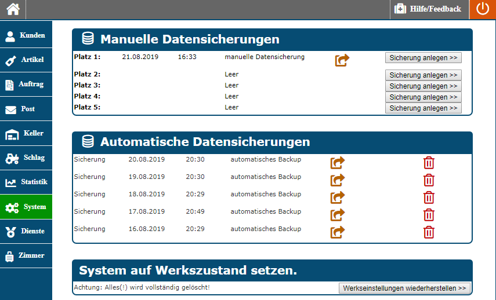Open the Statistik sidebar item
The height and width of the screenshot is (300, 496).
click(26, 182)
